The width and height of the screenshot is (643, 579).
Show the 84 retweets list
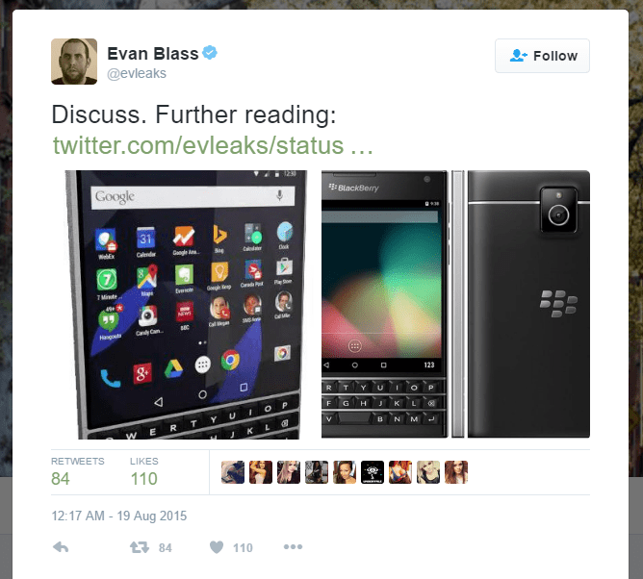coord(77,472)
